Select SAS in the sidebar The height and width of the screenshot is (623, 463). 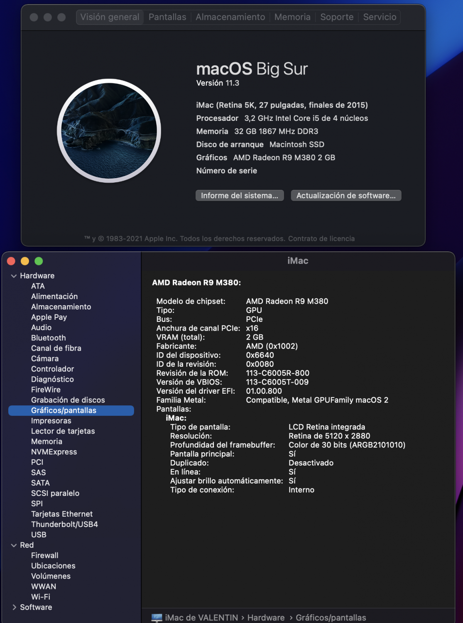pyautogui.click(x=39, y=473)
